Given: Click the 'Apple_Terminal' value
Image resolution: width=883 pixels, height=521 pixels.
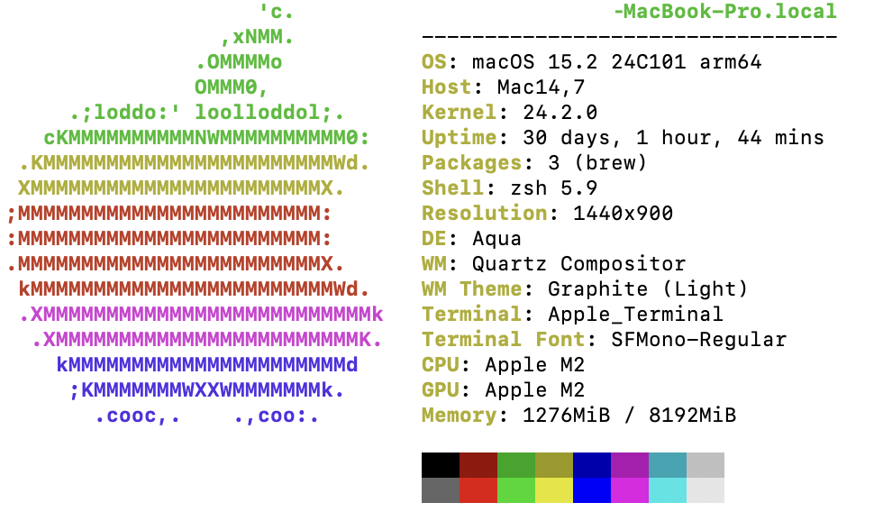Looking at the screenshot, I should pos(636,315).
